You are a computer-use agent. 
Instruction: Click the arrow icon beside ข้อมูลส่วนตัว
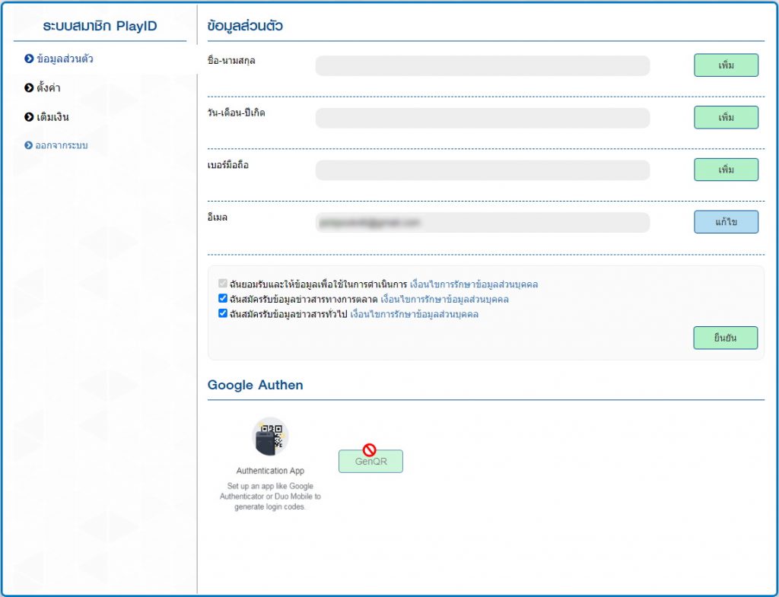click(29, 59)
